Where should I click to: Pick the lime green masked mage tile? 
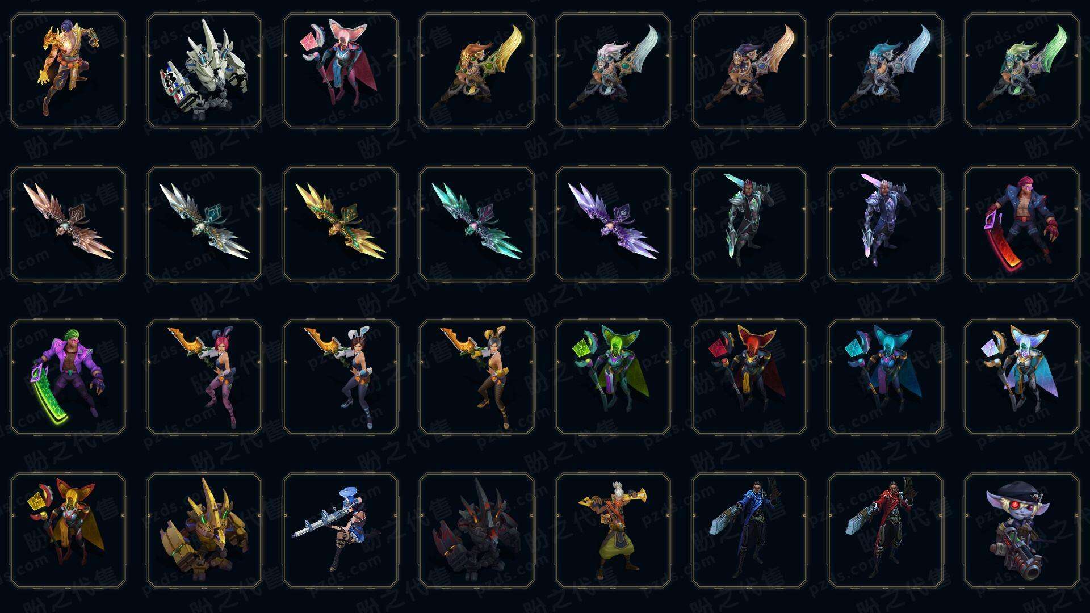613,377
